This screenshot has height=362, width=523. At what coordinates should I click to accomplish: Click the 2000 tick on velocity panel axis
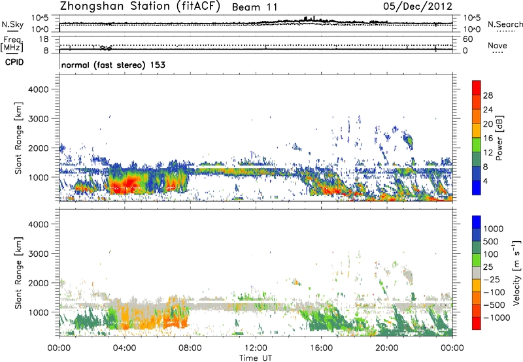38,283
